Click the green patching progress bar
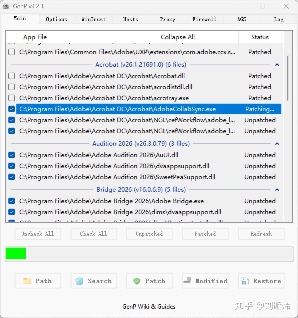Viewport: 298px width, 318px height. point(16,253)
